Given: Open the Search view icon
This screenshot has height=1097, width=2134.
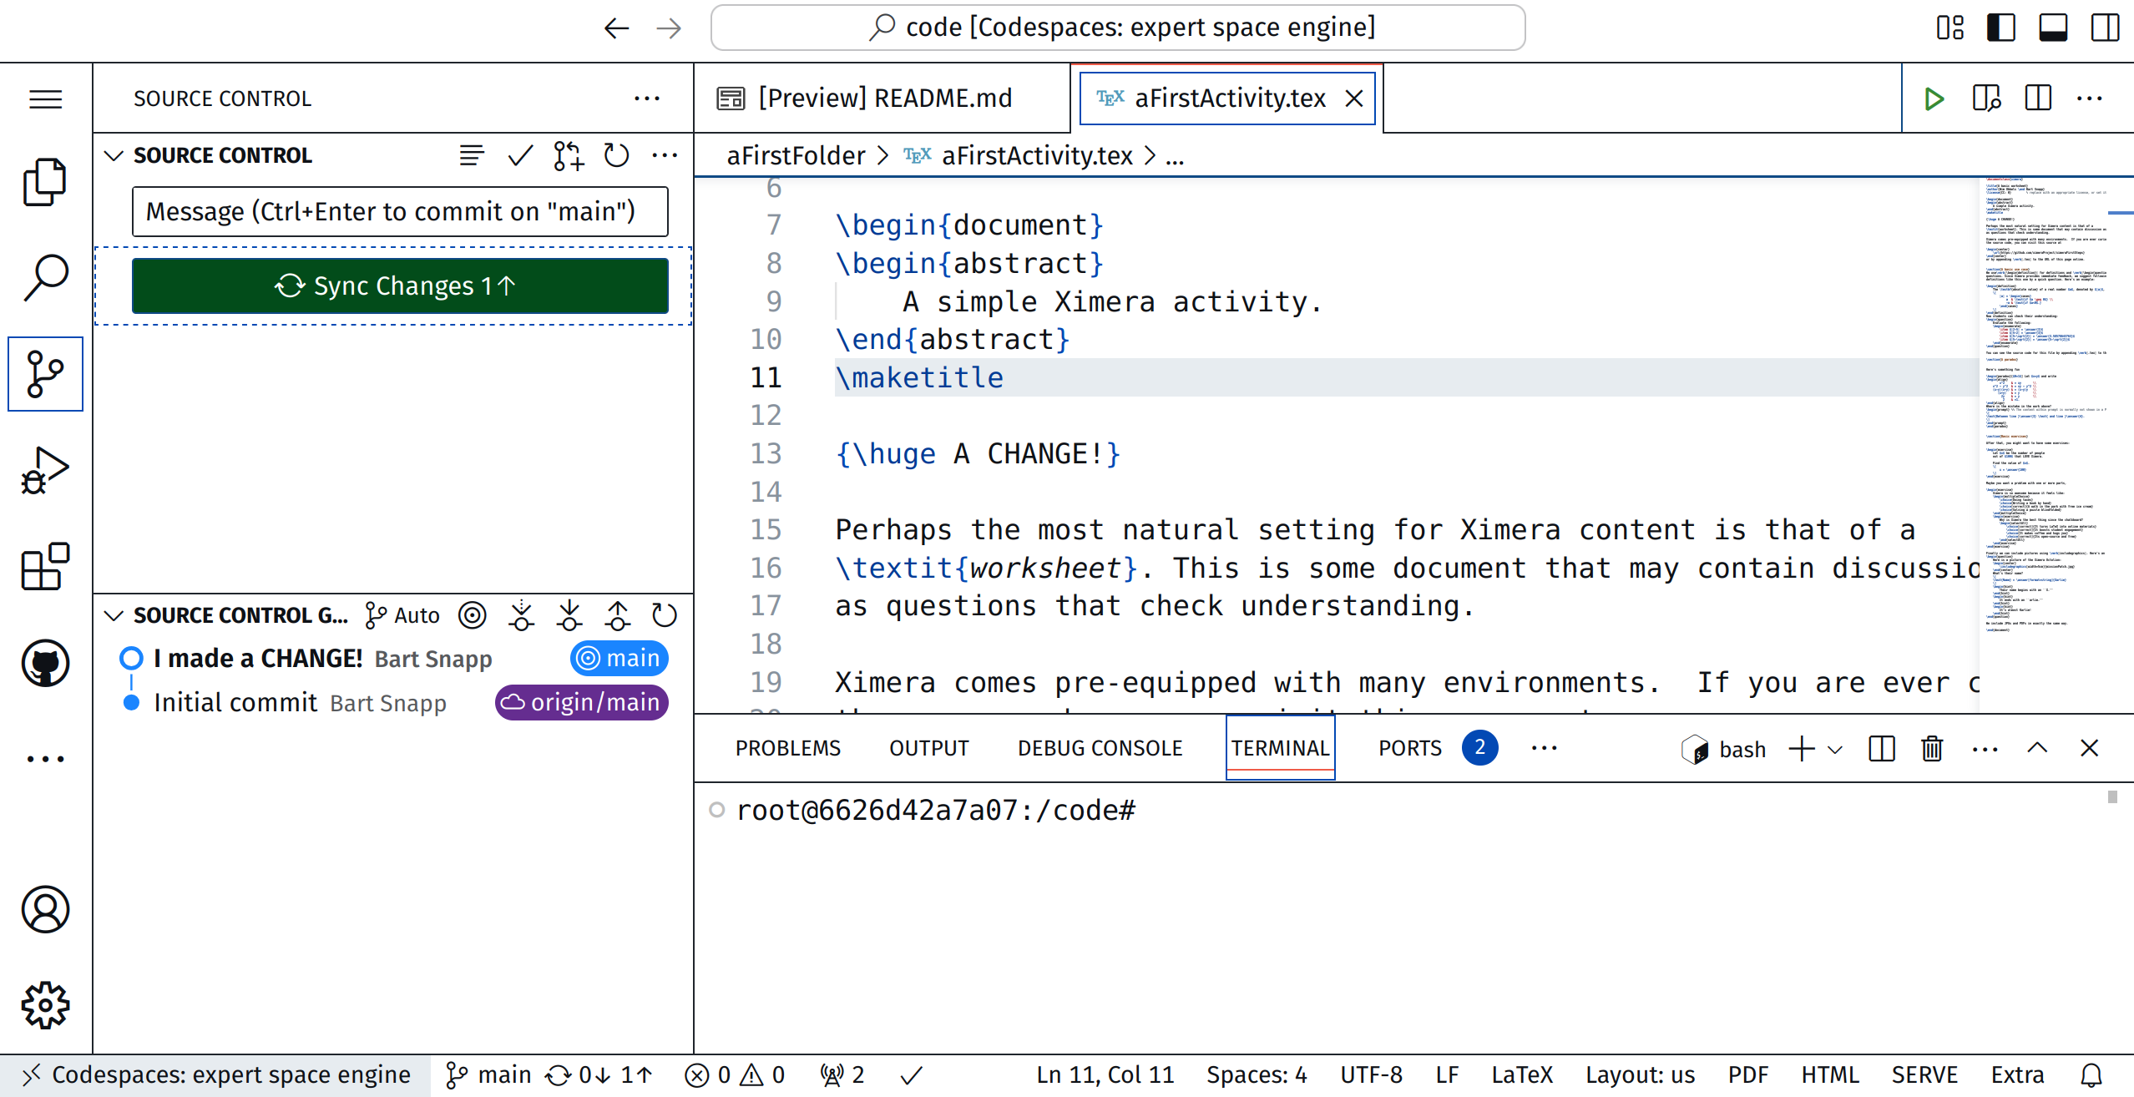Looking at the screenshot, I should (45, 277).
